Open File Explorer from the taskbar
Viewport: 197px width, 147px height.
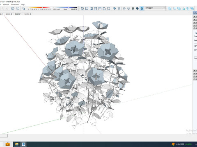point(17,144)
